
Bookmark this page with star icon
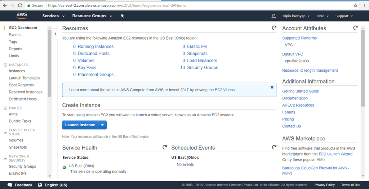(355, 5)
